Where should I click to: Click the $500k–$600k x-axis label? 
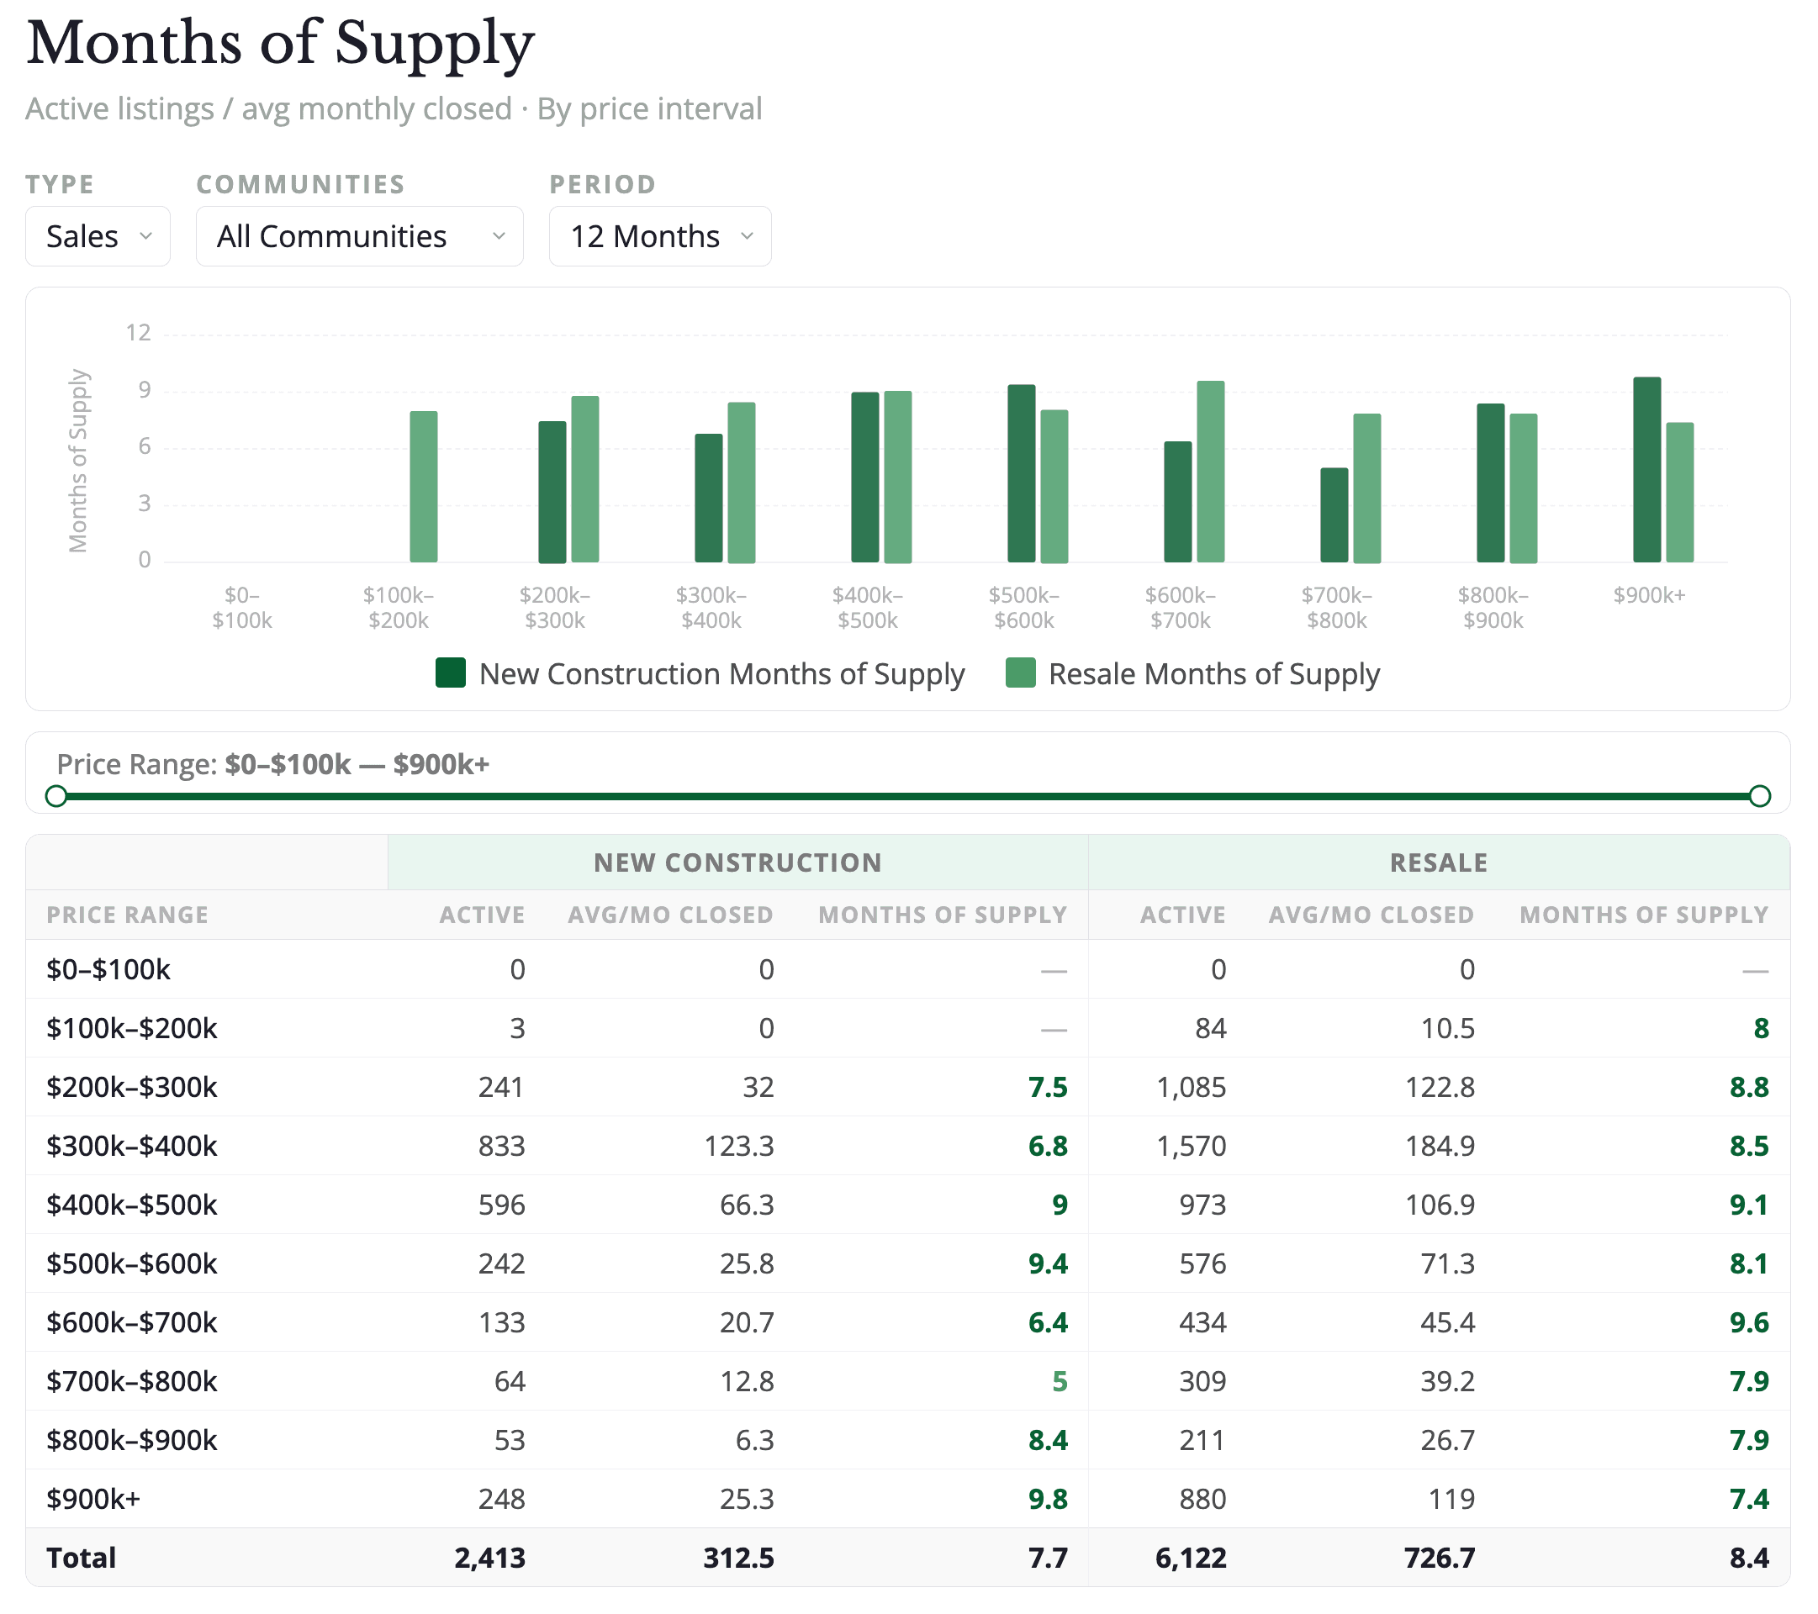point(1023,608)
